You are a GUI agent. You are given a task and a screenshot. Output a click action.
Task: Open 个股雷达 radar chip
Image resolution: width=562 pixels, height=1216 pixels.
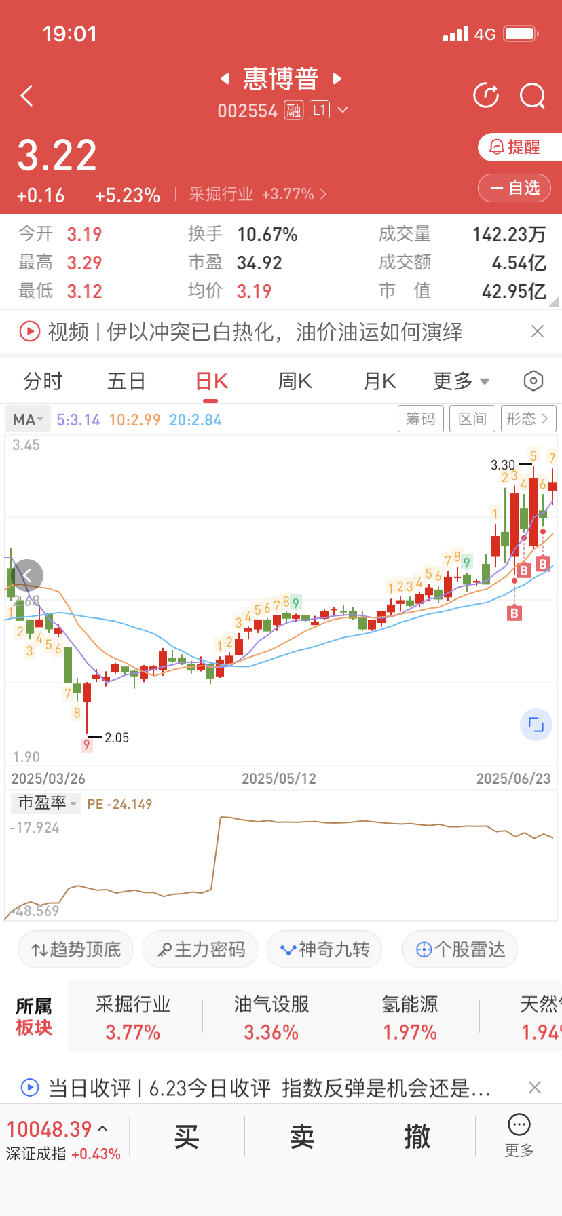point(460,949)
